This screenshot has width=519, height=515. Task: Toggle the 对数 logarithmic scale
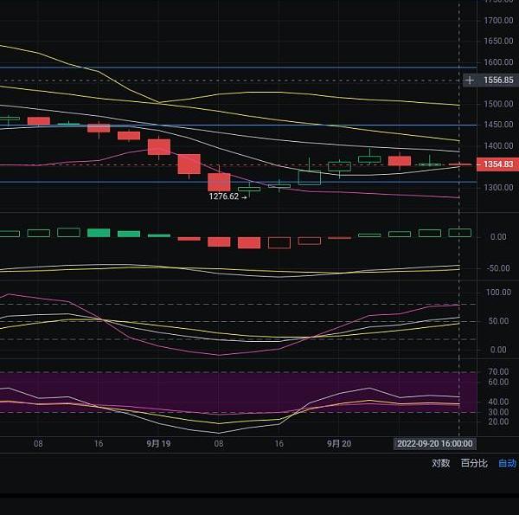click(441, 463)
